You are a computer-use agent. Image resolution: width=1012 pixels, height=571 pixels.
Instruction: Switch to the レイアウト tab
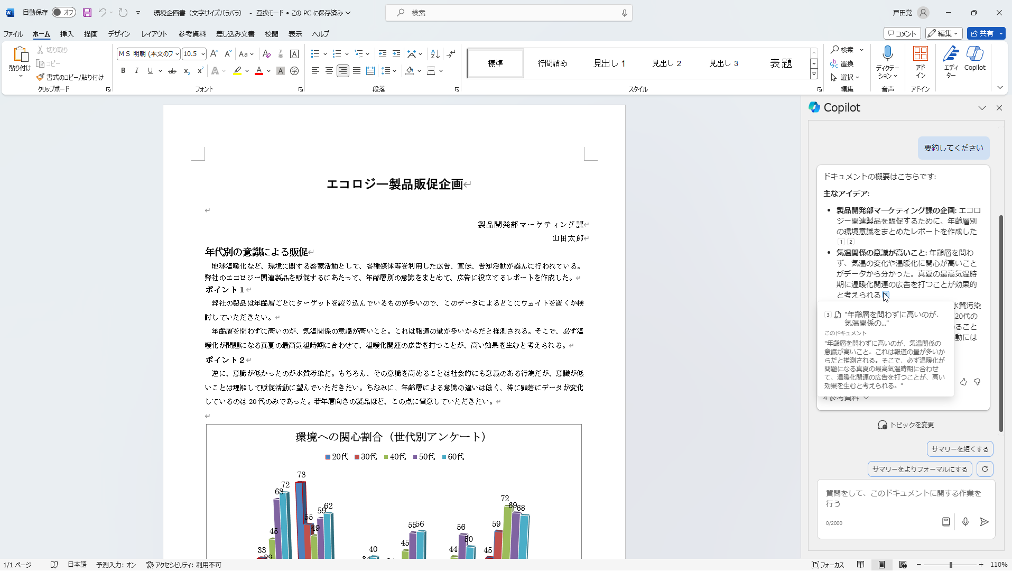point(154,34)
